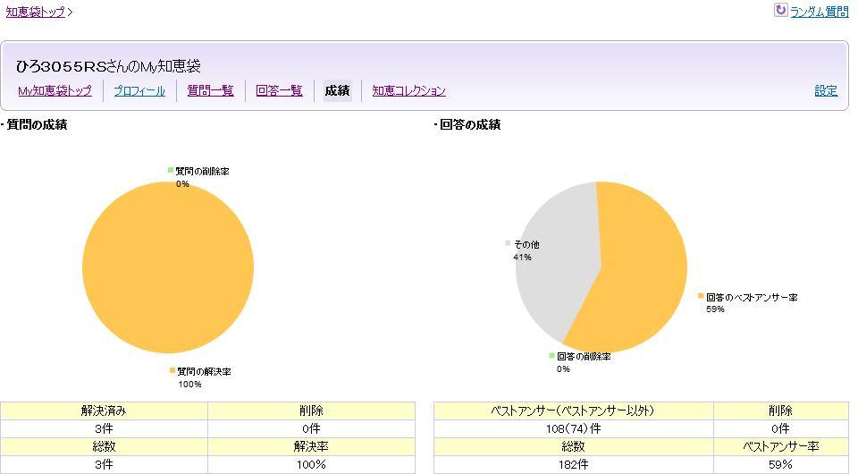Click the green 回答の削除率 legend marker
The width and height of the screenshot is (858, 474).
point(551,356)
